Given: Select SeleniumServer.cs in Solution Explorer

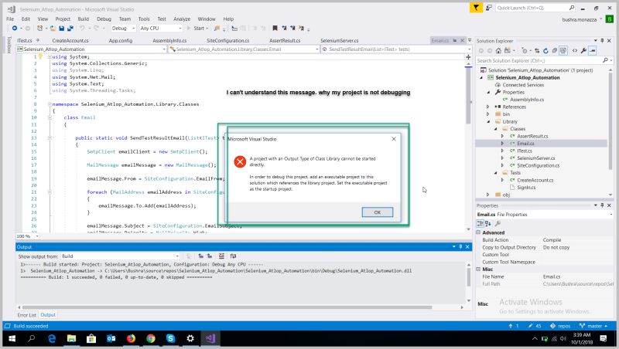Looking at the screenshot, I should coord(535,158).
